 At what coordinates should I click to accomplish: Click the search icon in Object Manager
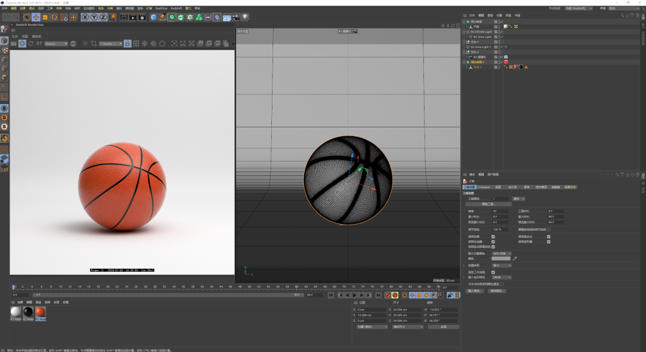click(623, 15)
